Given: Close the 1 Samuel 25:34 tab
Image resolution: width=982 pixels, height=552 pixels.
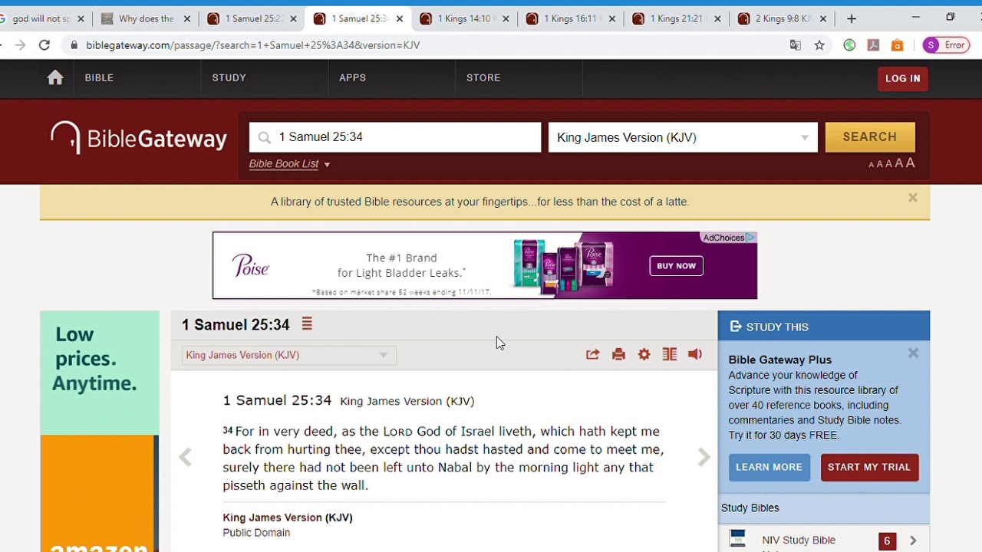Looking at the screenshot, I should point(399,18).
